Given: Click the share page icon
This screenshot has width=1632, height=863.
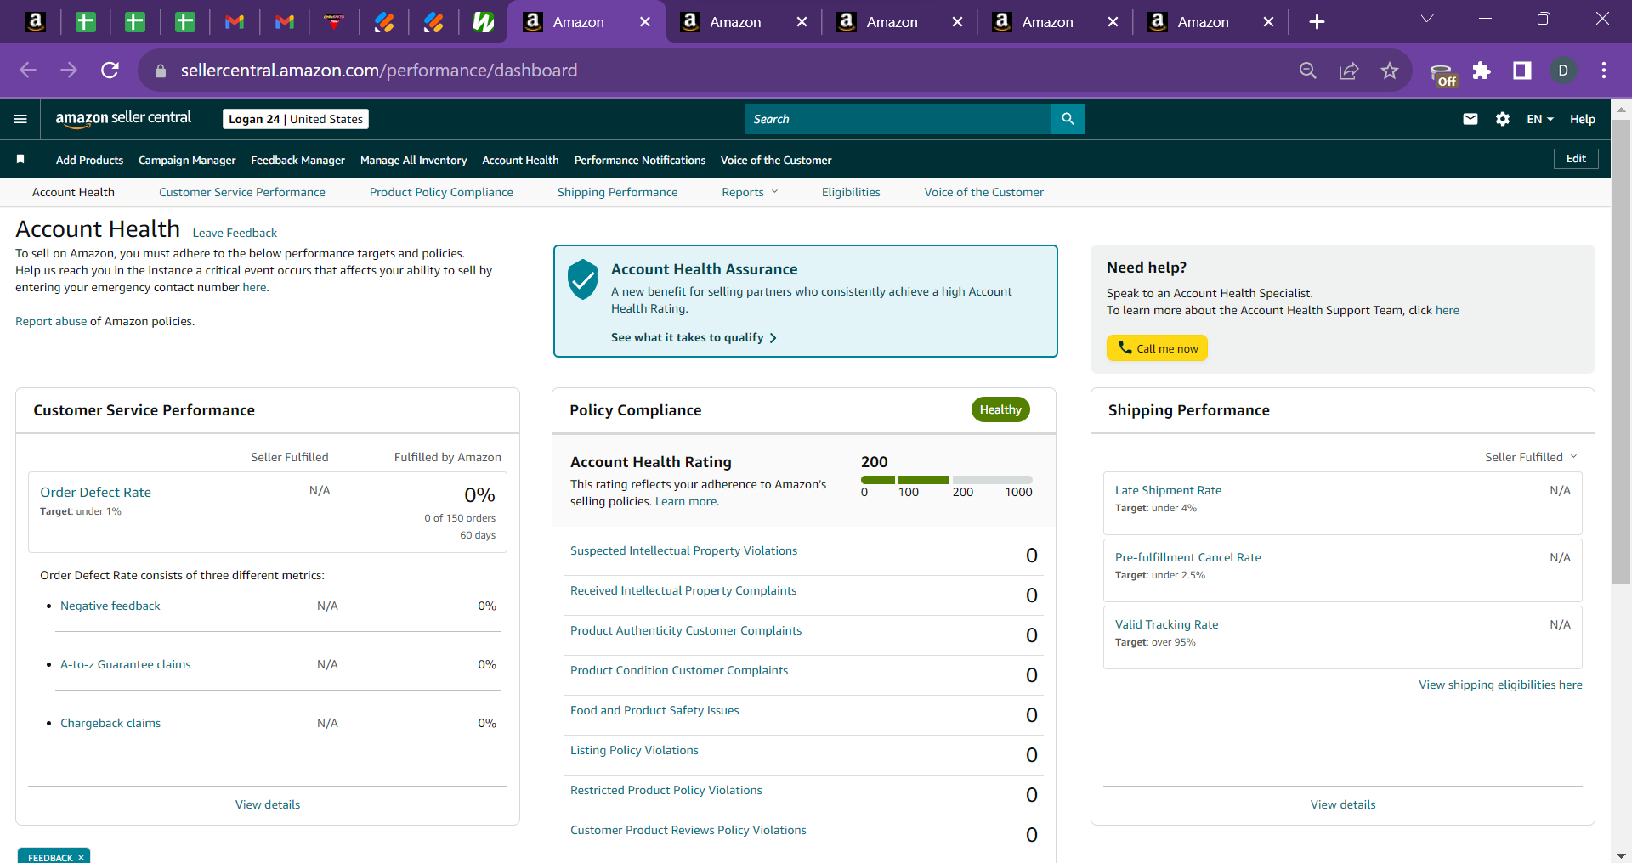Looking at the screenshot, I should coord(1349,71).
